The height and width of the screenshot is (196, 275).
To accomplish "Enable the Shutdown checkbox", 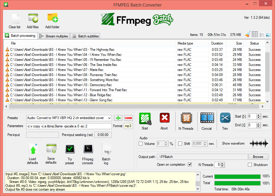I will coord(250,165).
